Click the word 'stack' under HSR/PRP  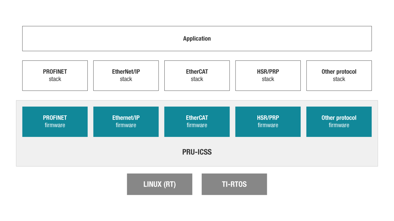[268, 79]
